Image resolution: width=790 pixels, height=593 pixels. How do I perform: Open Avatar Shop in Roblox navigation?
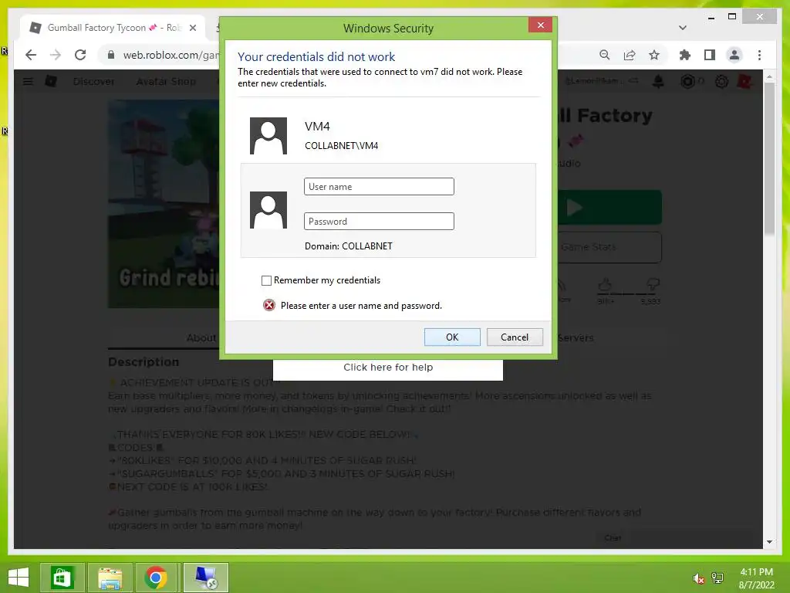[166, 81]
